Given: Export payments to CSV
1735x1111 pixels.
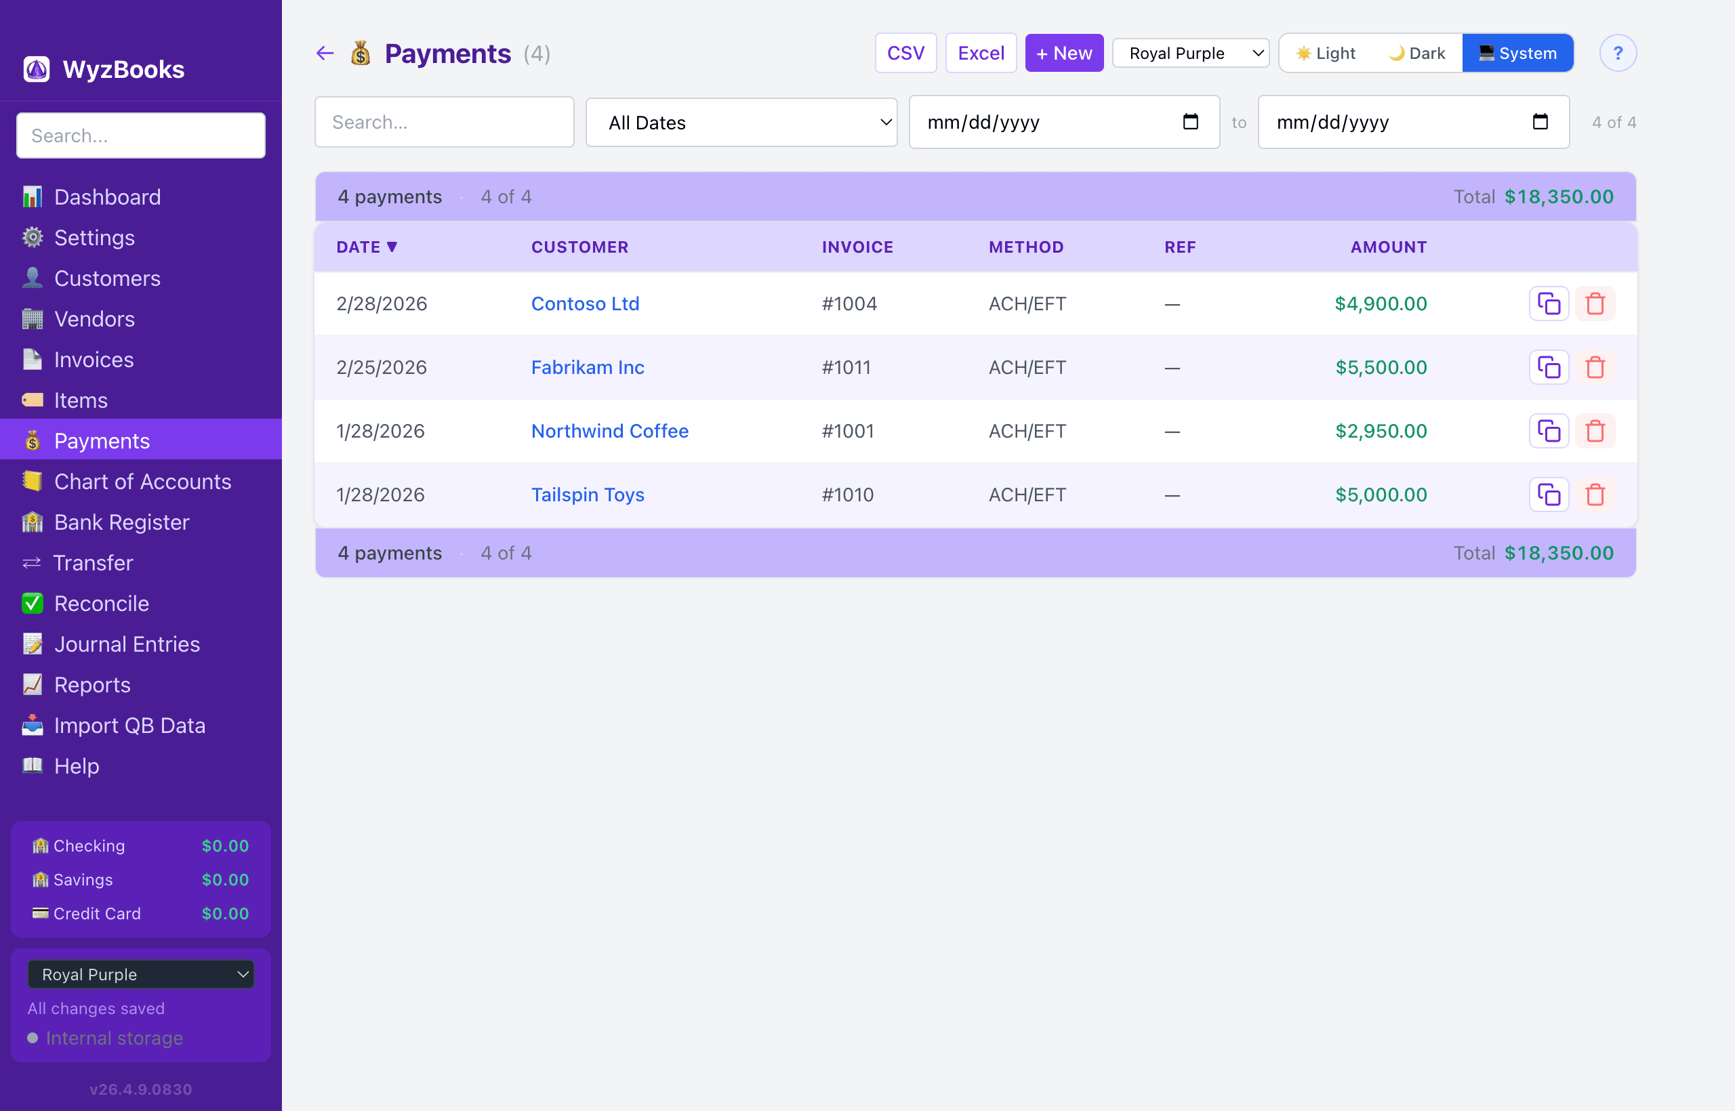Looking at the screenshot, I should 905,52.
